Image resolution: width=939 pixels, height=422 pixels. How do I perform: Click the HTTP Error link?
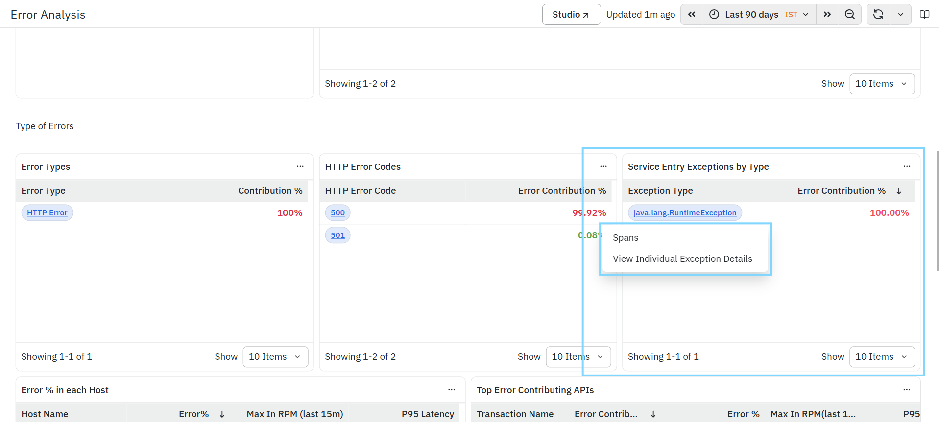click(47, 213)
